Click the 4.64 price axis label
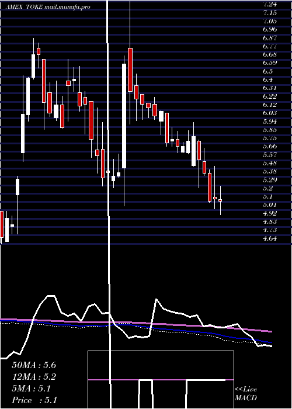 pos(270,238)
